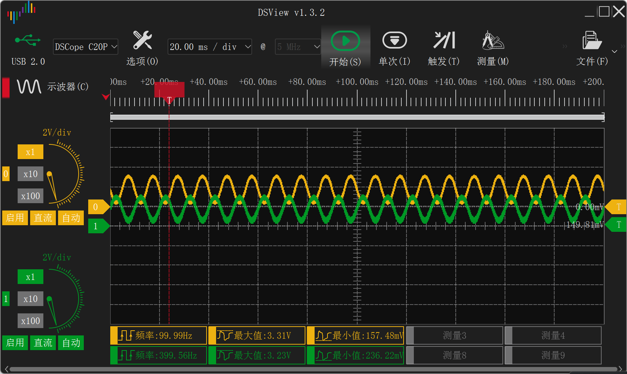Select channel 0 max value 3.31V box
This screenshot has width=627, height=374.
(257, 335)
